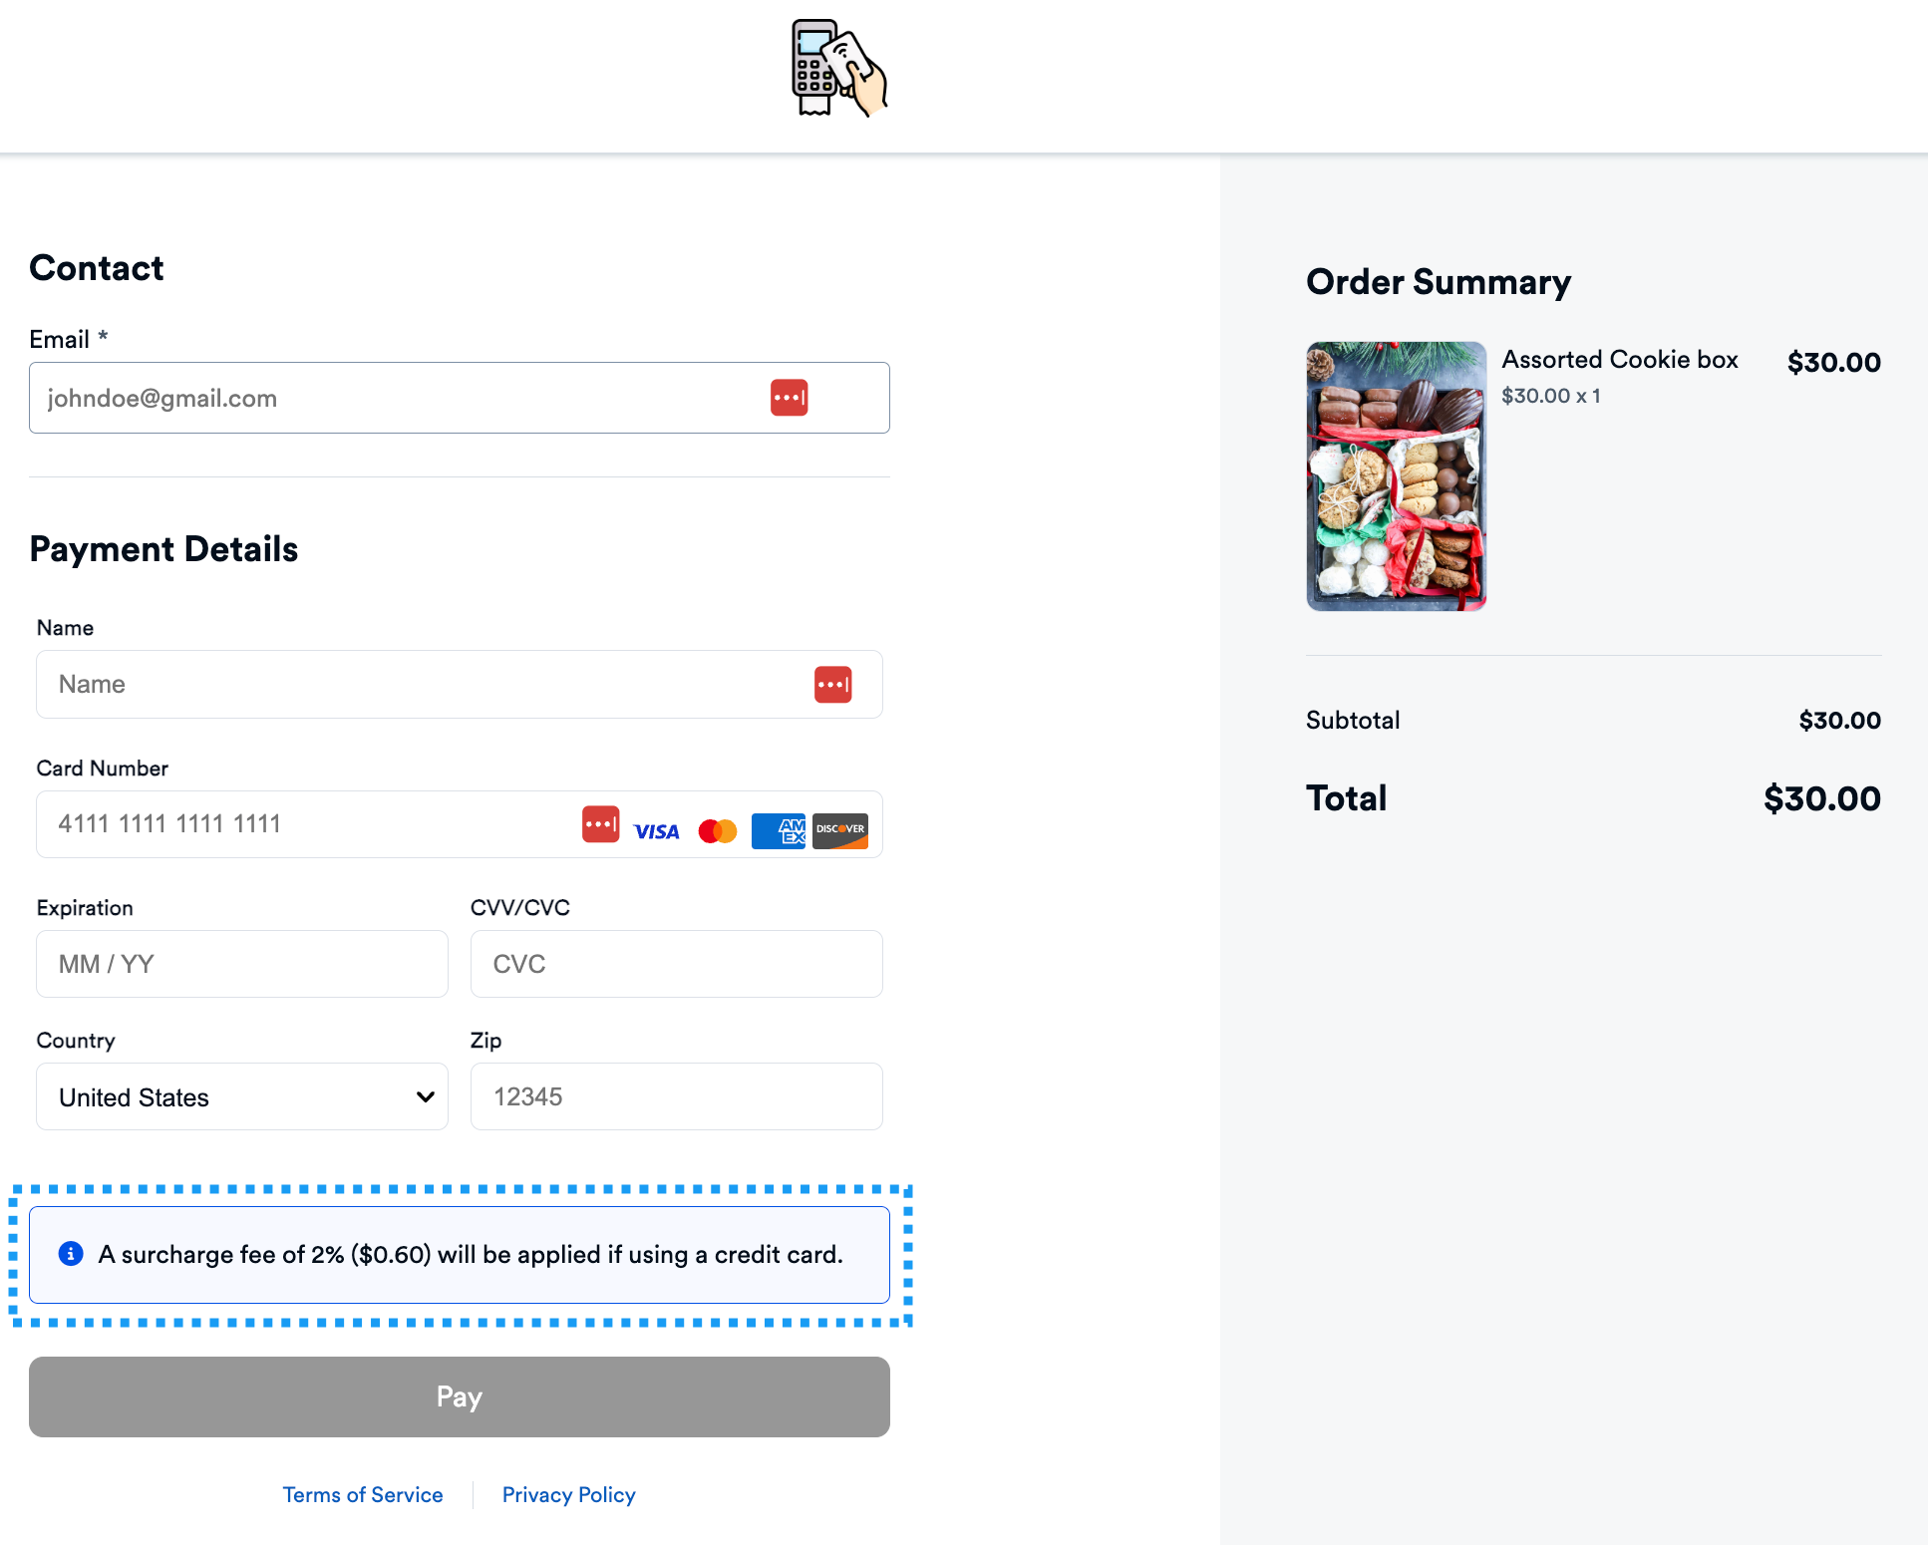This screenshot has height=1545, width=1928.
Task: Click password manager icon in Name field
Action: (832, 685)
